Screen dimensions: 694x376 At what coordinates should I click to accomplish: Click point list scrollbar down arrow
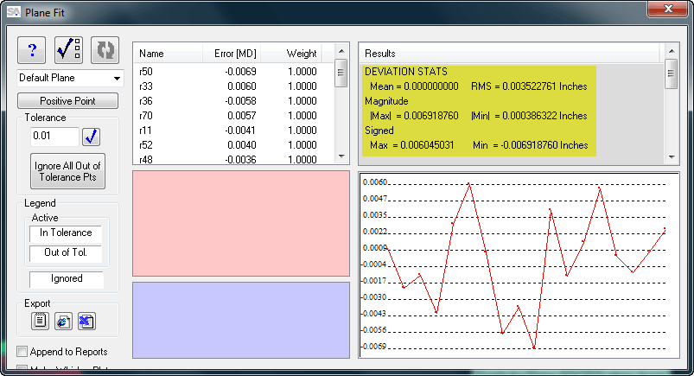tap(341, 156)
